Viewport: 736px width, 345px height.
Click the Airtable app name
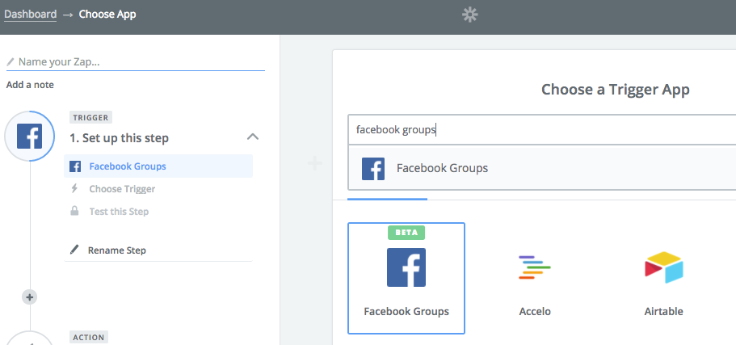pyautogui.click(x=664, y=311)
